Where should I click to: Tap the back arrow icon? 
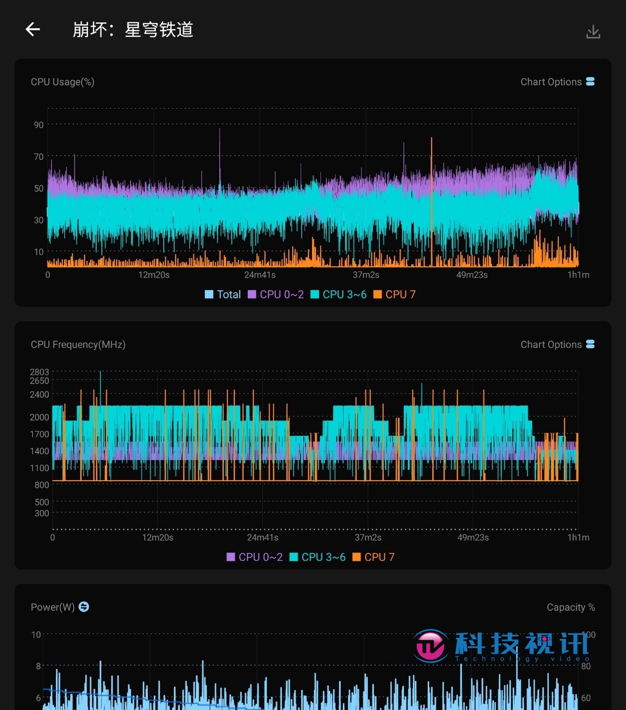click(x=33, y=30)
